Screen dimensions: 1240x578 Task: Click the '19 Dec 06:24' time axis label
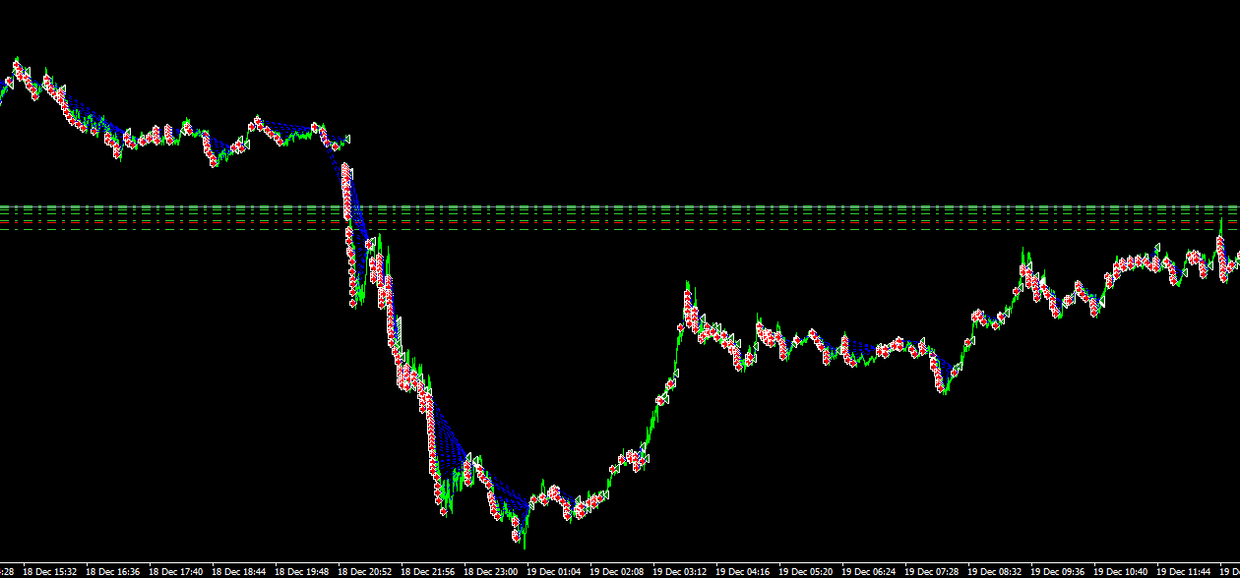coord(869,571)
